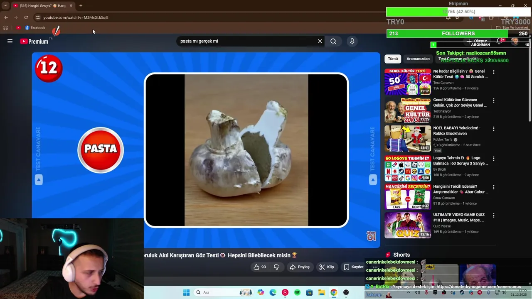Open the YouTube hamburger guide menu

10,41
